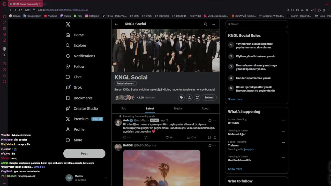
Task: Share the community via the share icon
Action: [189, 97]
